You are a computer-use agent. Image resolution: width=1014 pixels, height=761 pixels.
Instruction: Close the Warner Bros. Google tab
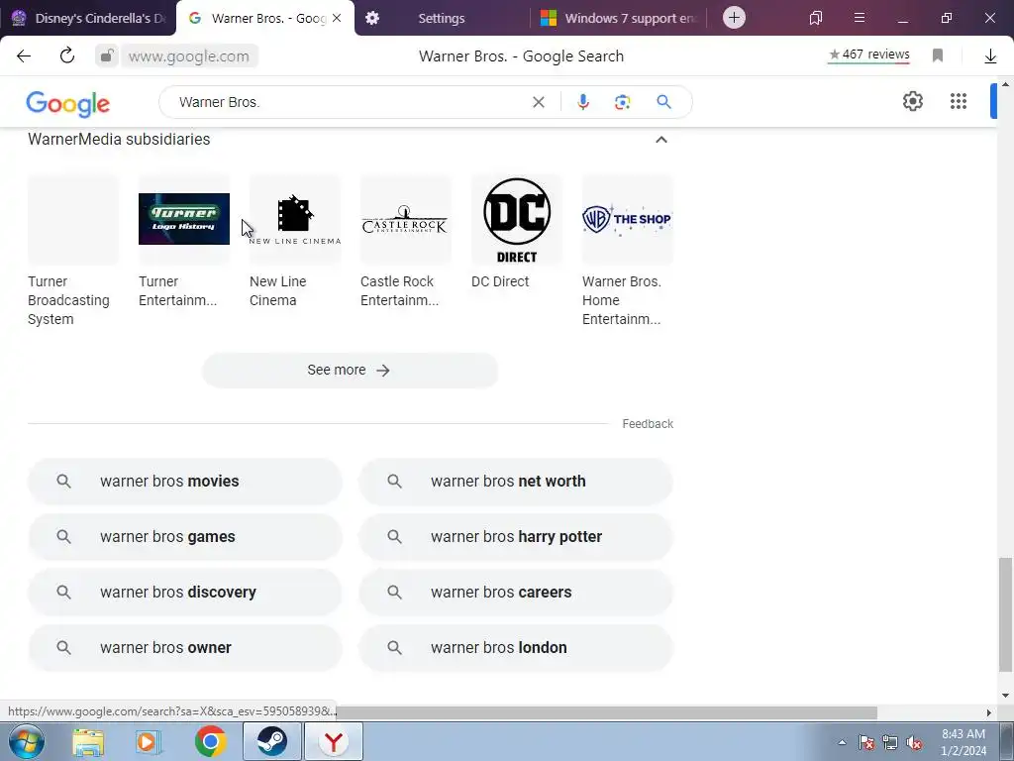(x=337, y=18)
